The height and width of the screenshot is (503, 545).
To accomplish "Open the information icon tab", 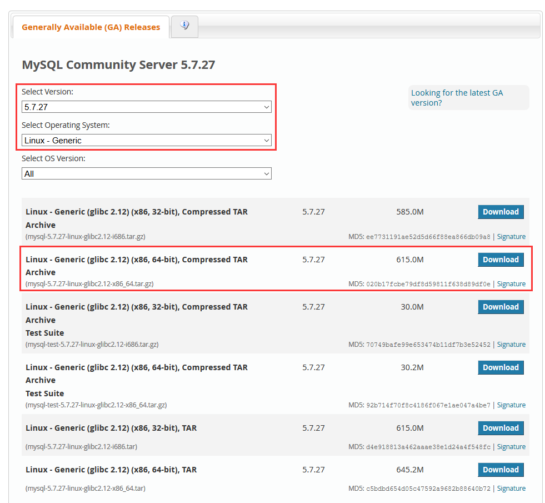I will coord(184,26).
